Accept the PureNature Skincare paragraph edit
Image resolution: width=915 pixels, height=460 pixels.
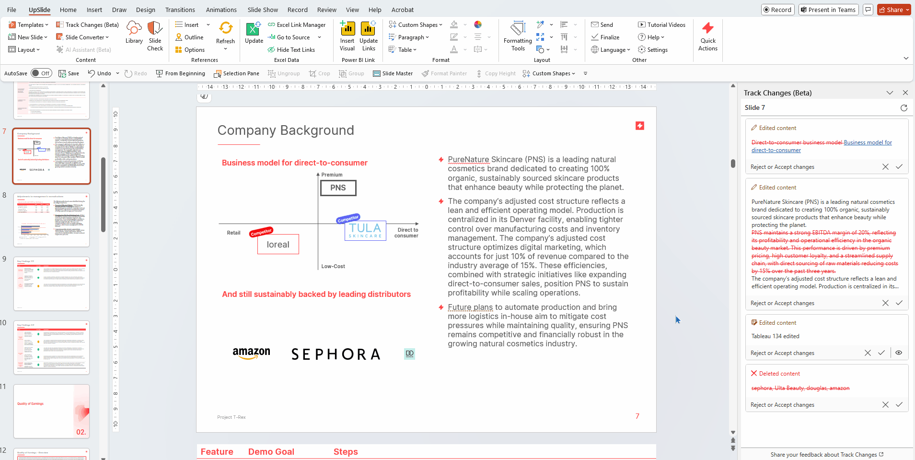point(899,303)
